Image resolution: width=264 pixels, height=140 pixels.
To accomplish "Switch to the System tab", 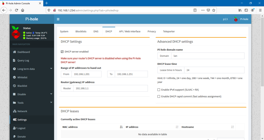I will 64,31.
